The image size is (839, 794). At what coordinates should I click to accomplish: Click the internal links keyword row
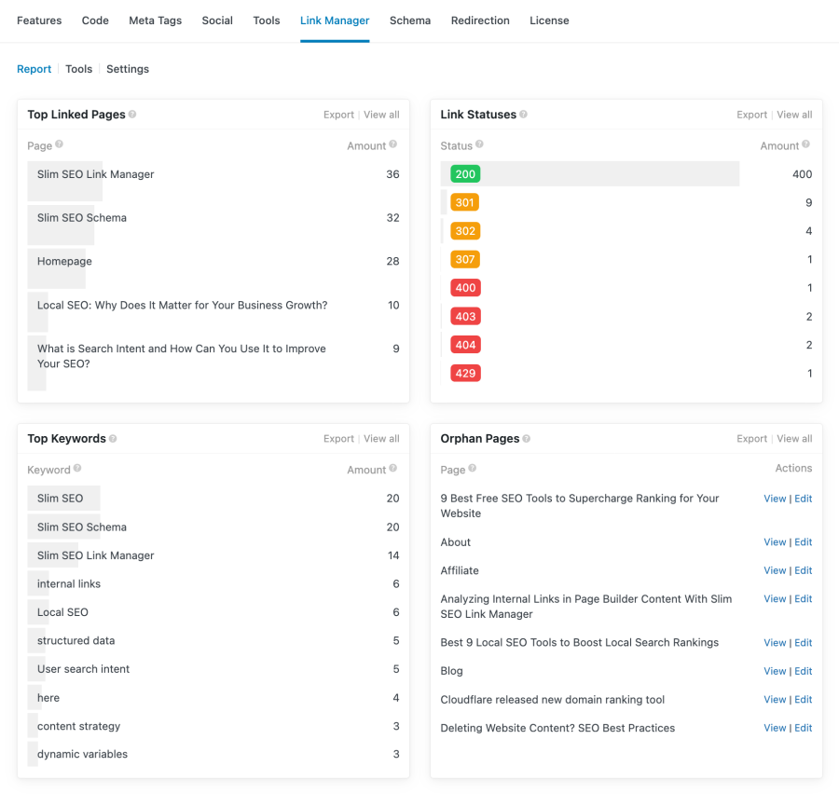point(213,583)
